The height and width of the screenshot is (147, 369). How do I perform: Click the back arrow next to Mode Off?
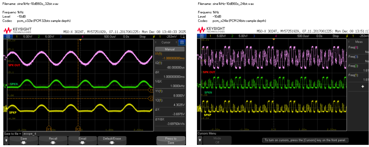[x=200, y=140]
